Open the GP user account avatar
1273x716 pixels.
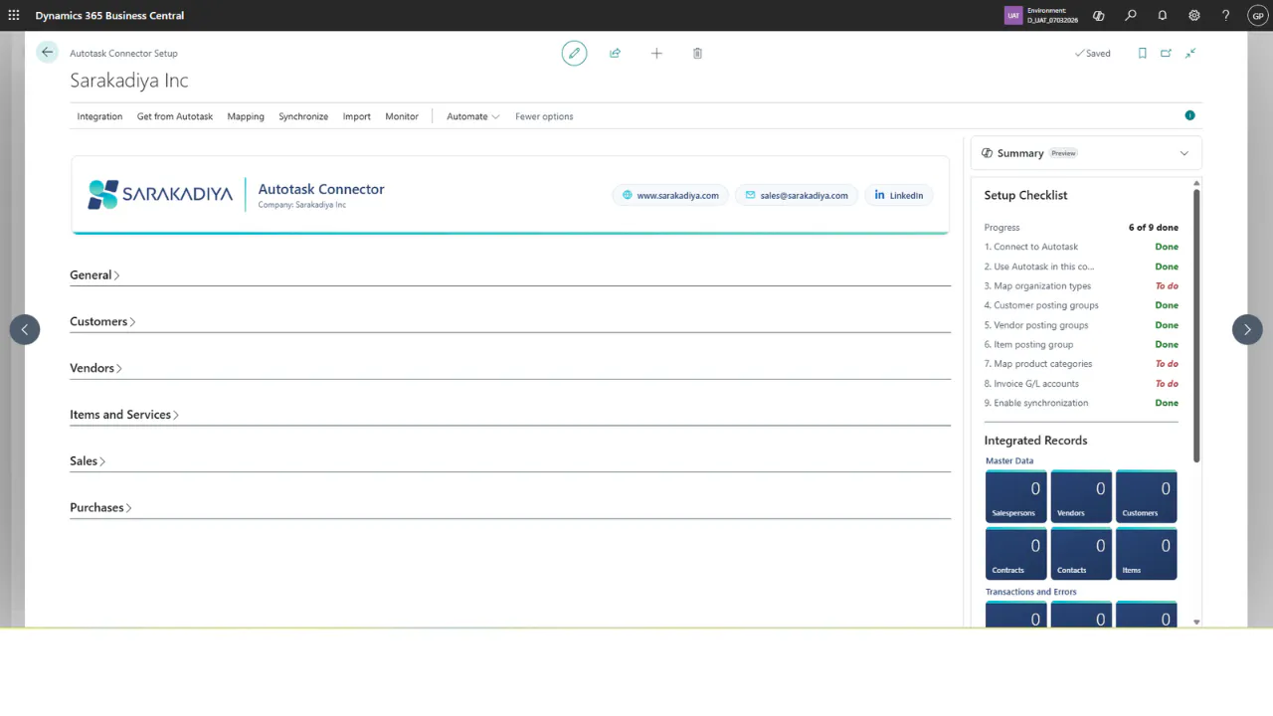tap(1258, 15)
